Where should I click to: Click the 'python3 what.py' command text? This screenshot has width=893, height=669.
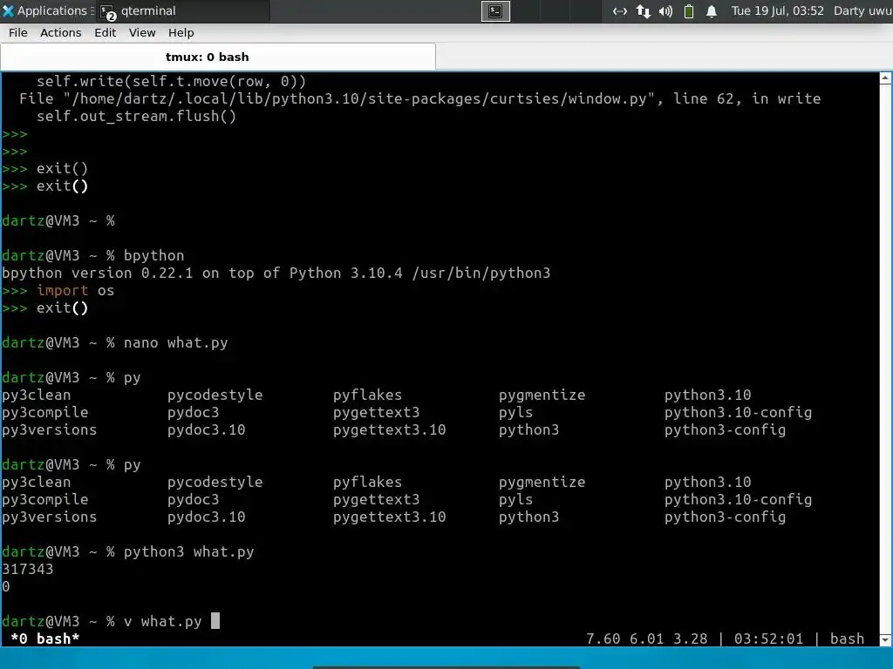(x=189, y=551)
